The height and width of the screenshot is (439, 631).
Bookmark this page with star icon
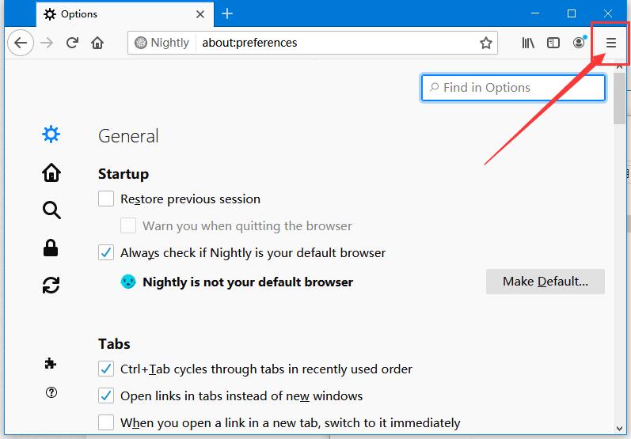tap(486, 43)
